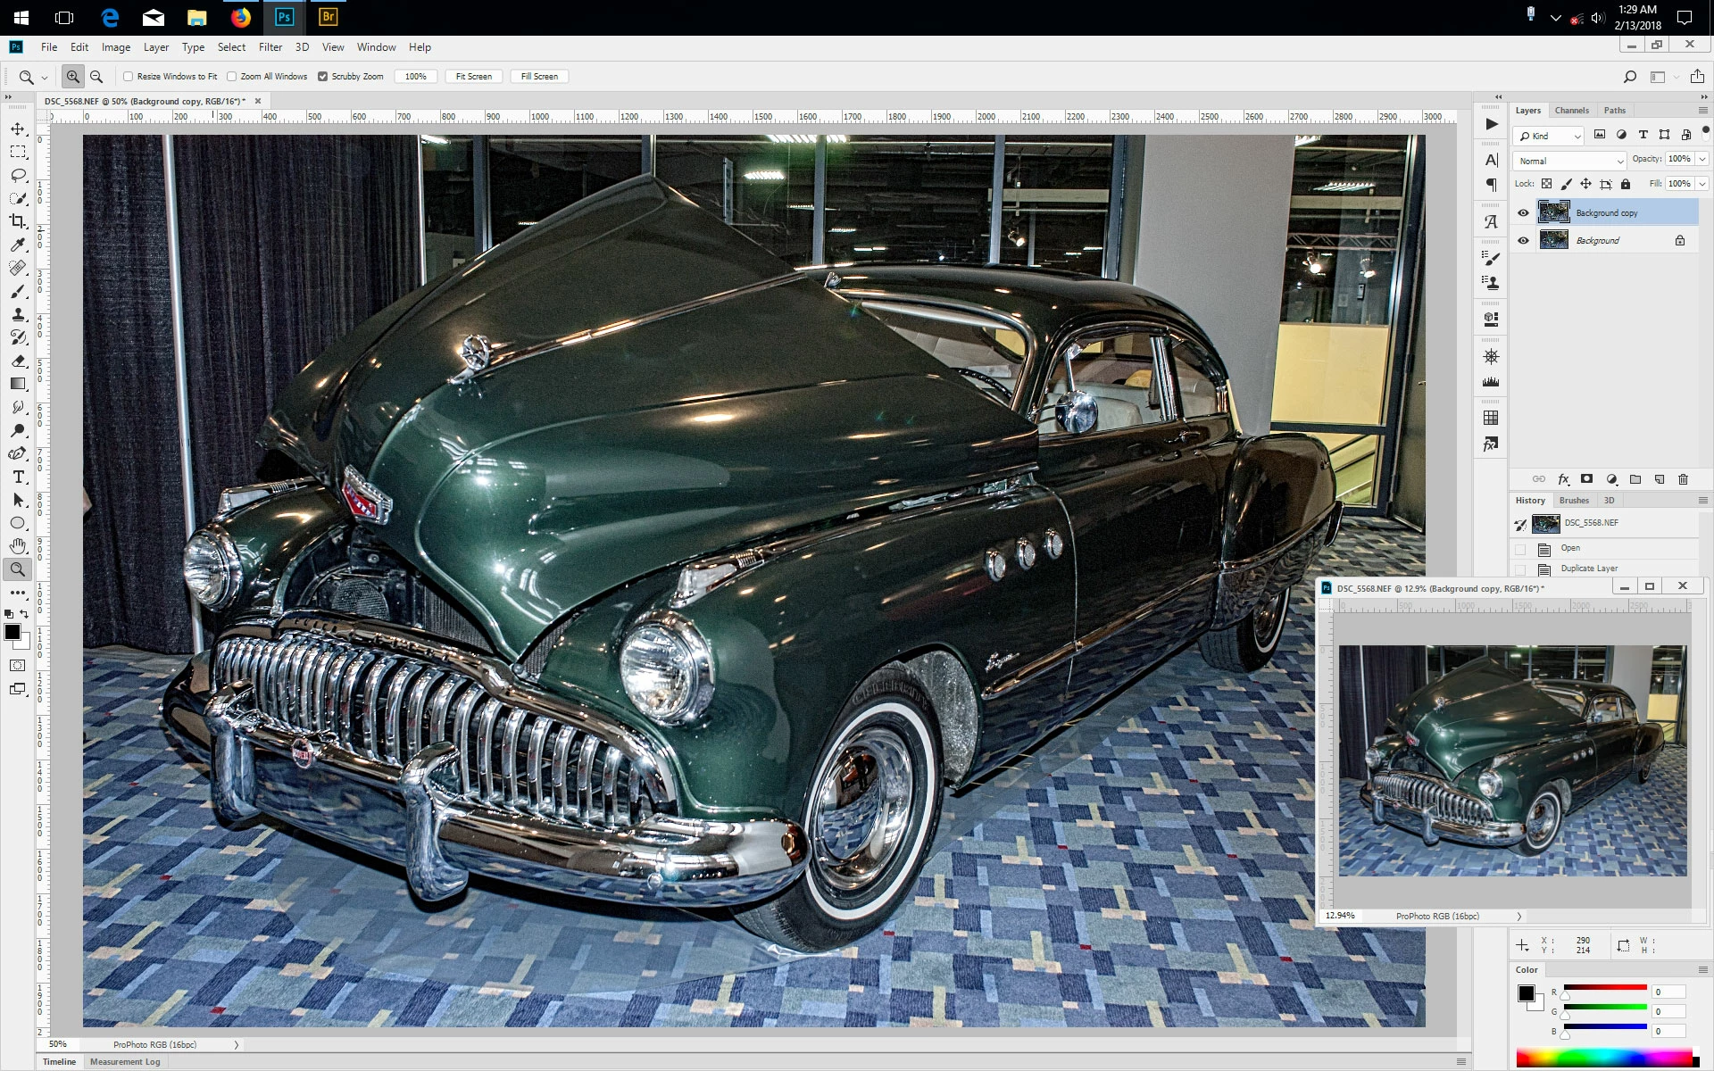Switch to the Channels tab
The image size is (1714, 1071).
1571,111
